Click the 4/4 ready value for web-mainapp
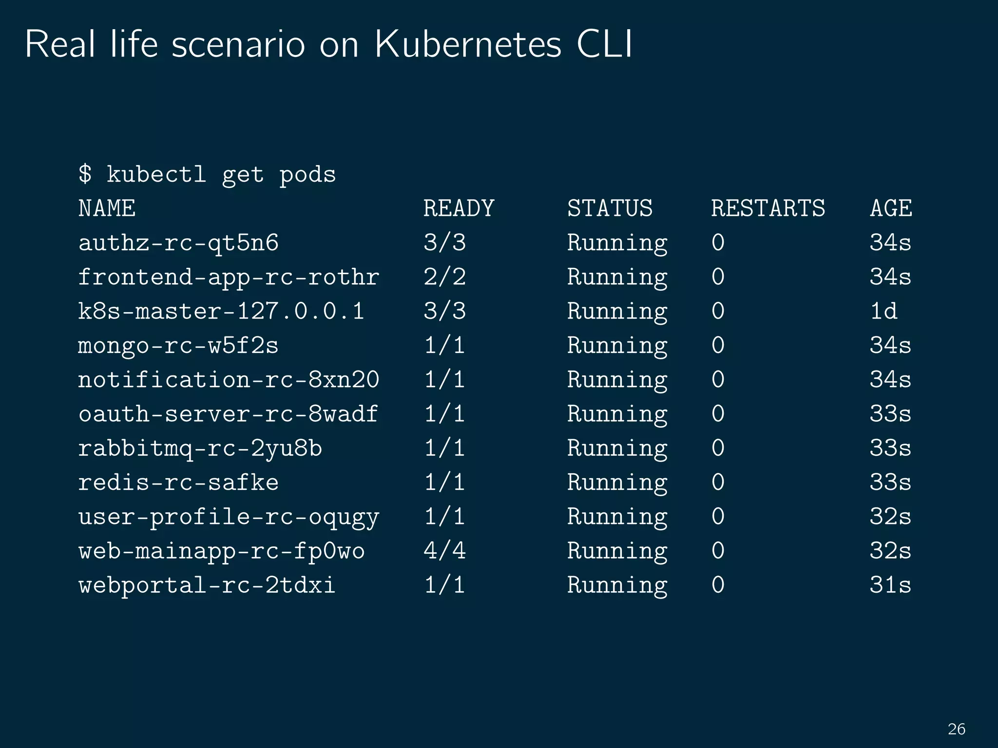The width and height of the screenshot is (998, 748). click(444, 551)
